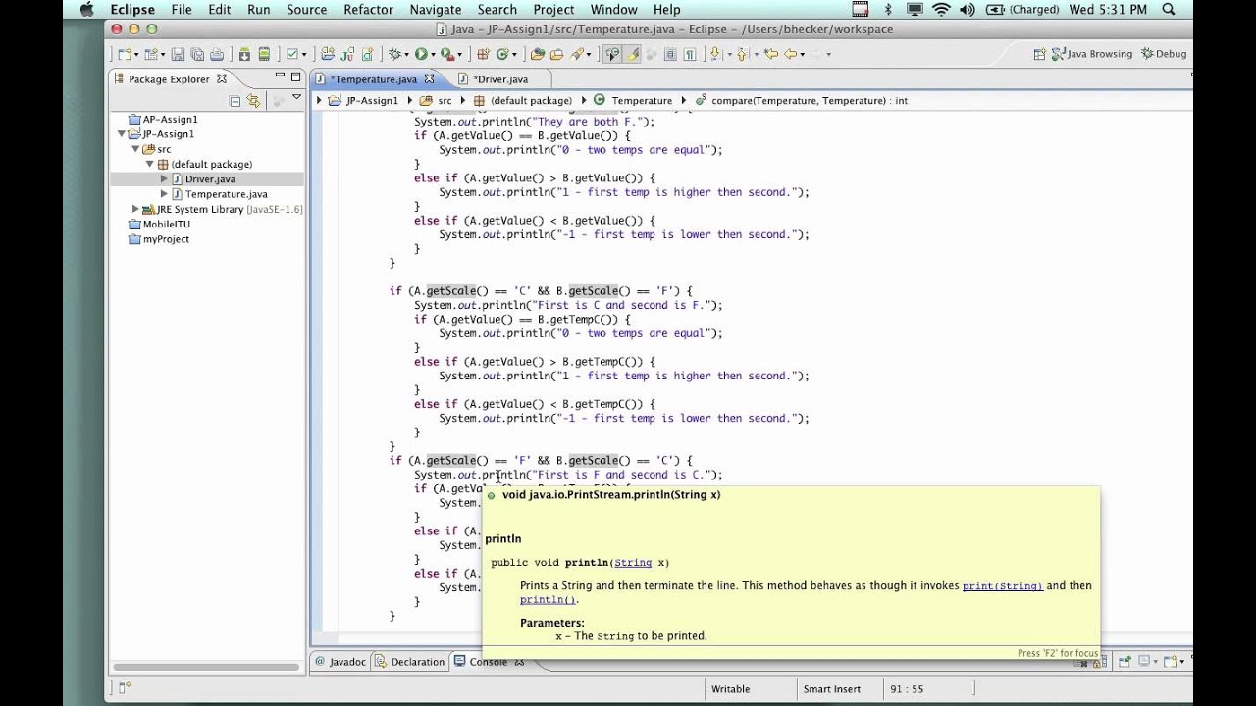The width and height of the screenshot is (1256, 706).
Task: Open the Java Browsing perspective
Action: pyautogui.click(x=1091, y=54)
